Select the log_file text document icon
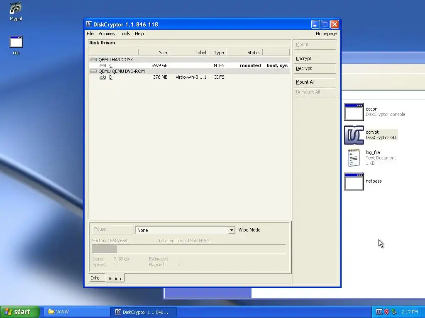This screenshot has width=425, height=318. [354, 158]
